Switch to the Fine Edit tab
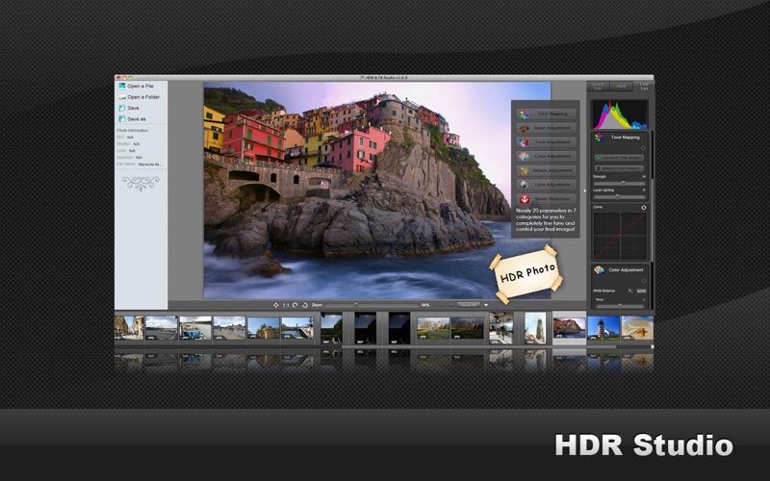770x481 pixels. point(644,87)
